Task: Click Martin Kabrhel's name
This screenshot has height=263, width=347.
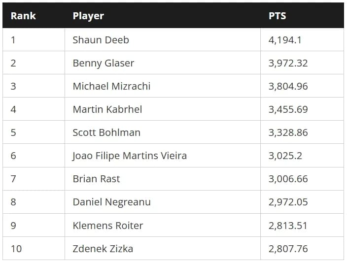Action: point(107,109)
